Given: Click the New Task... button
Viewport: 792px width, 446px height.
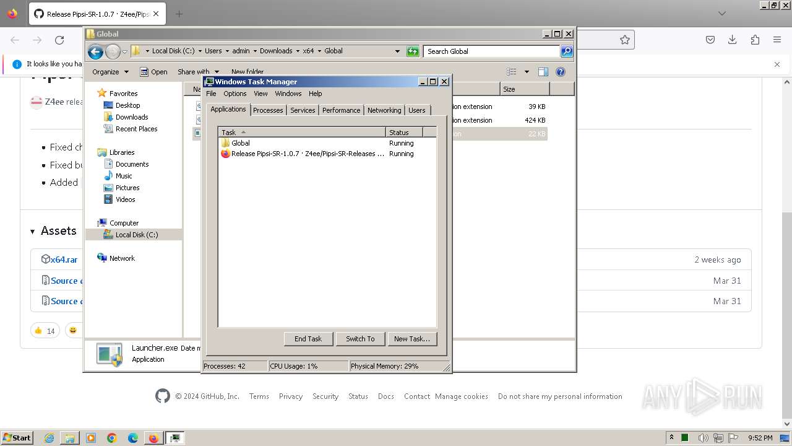Looking at the screenshot, I should pyautogui.click(x=412, y=339).
